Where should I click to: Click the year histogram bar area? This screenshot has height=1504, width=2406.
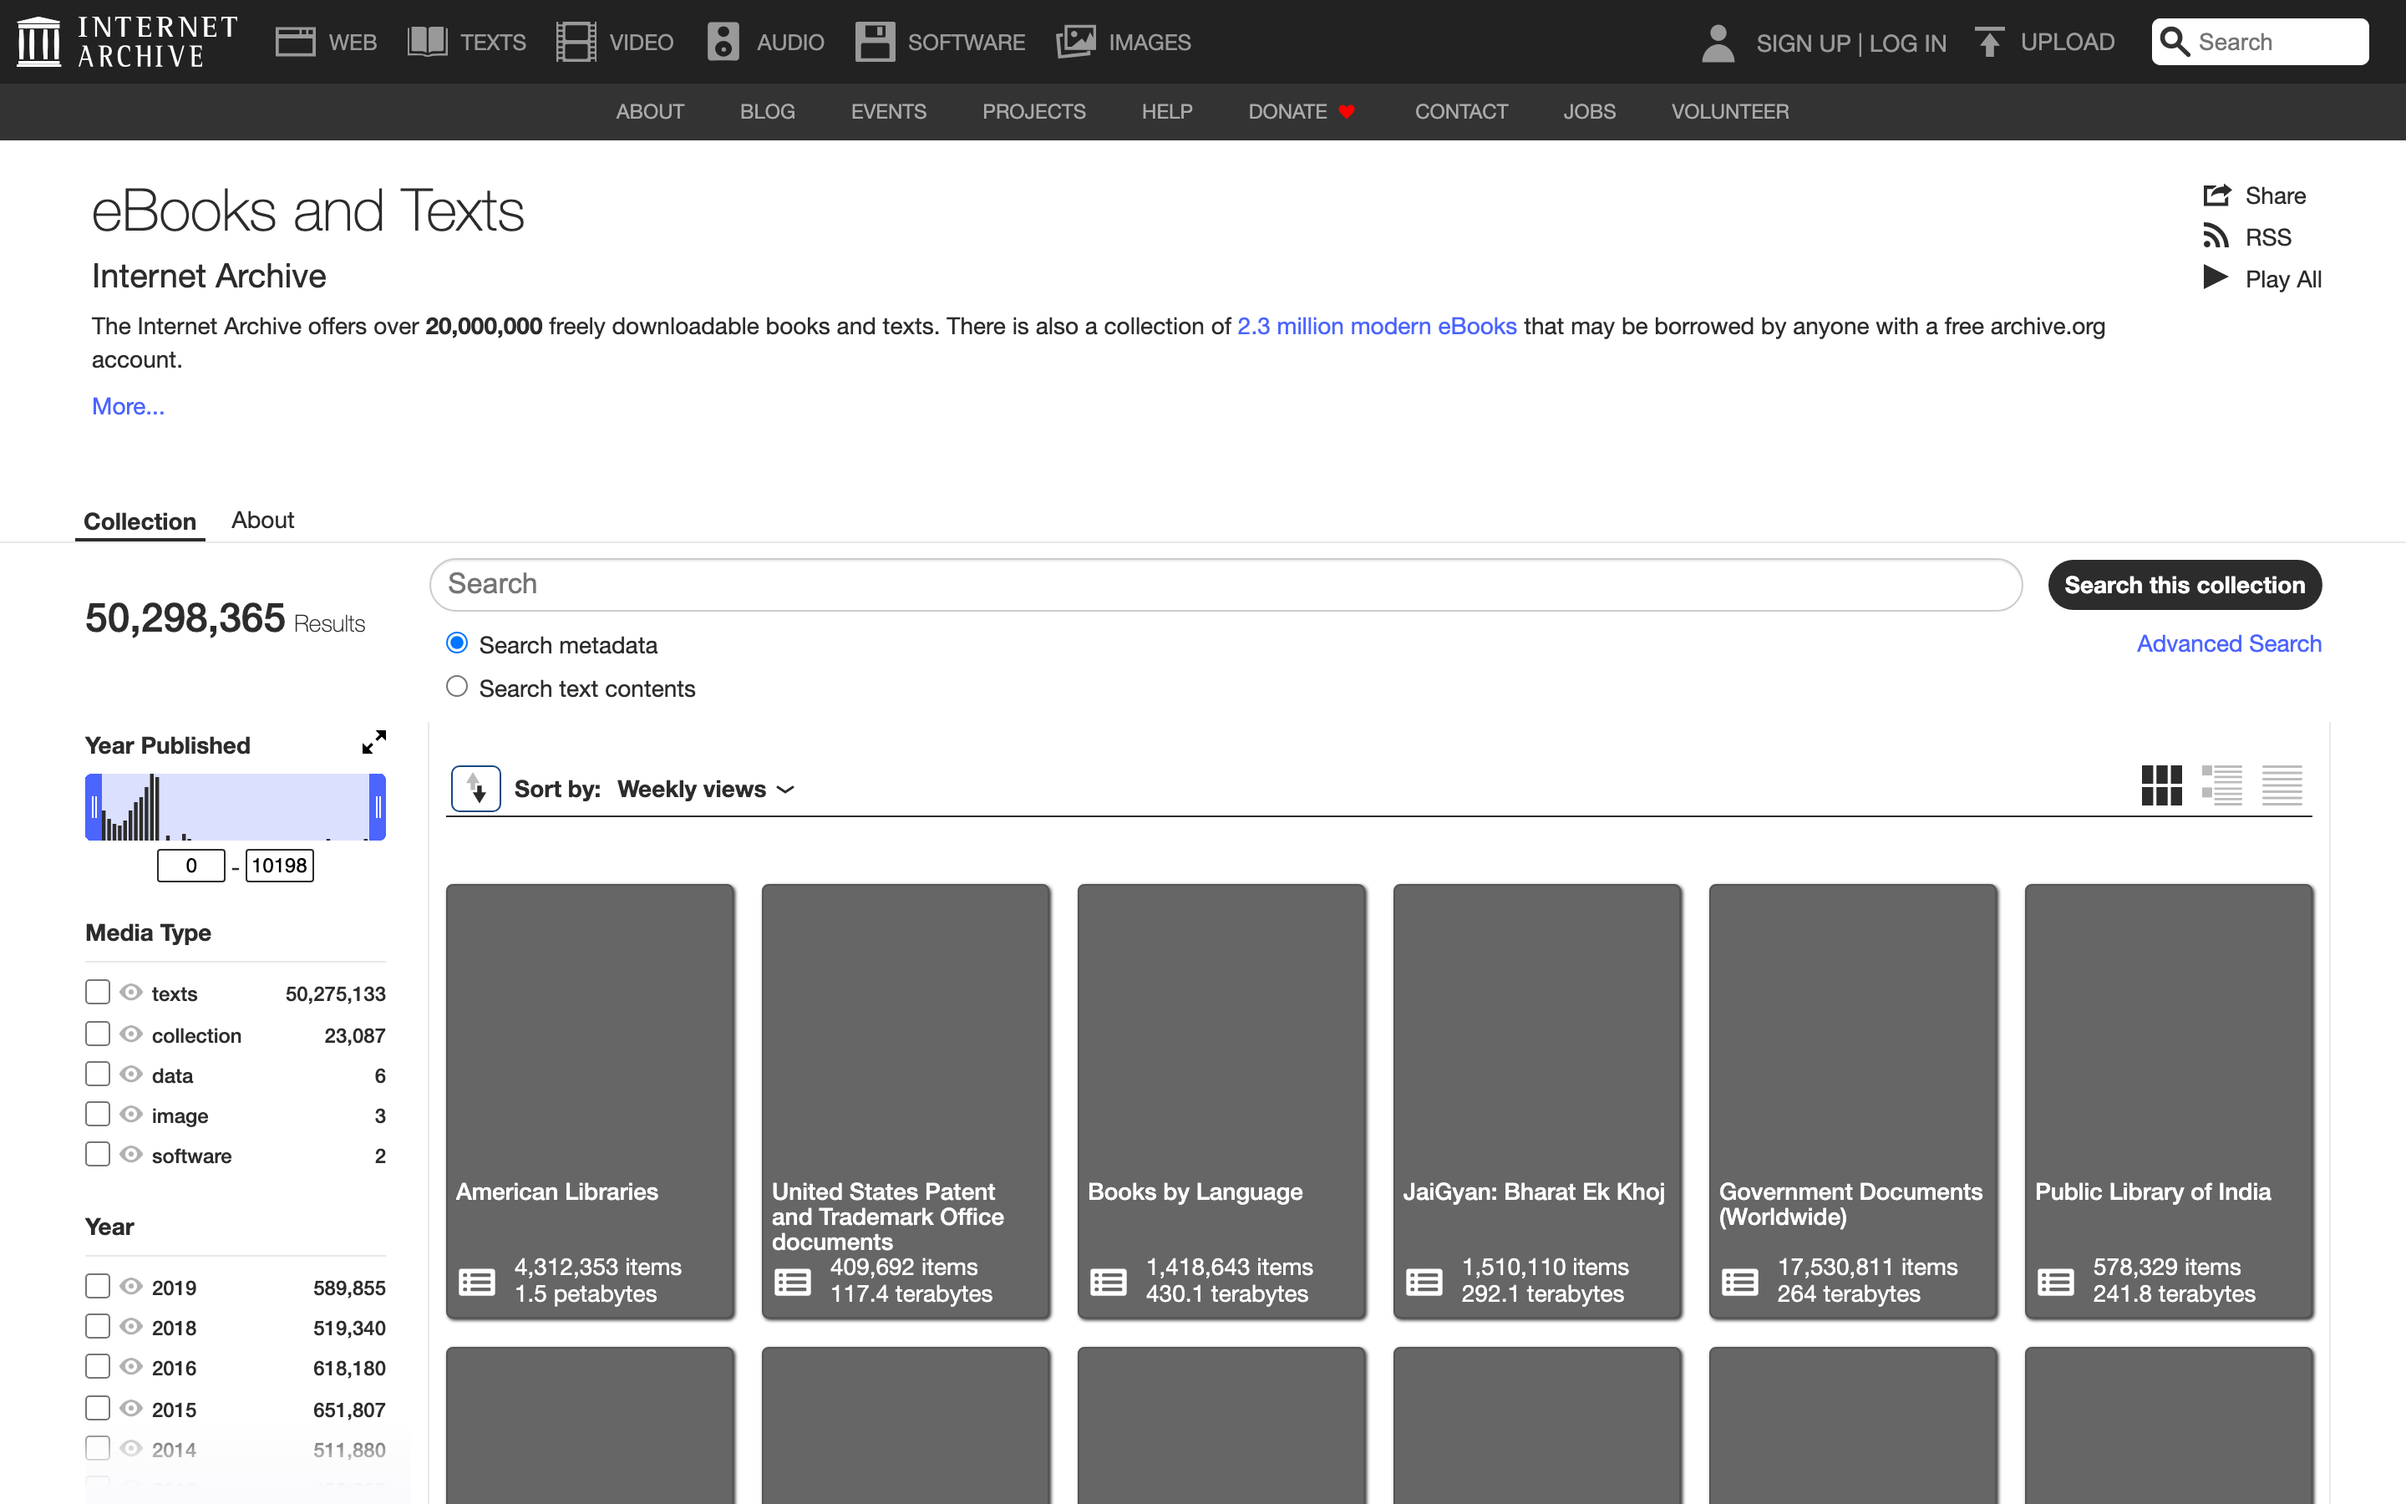[236, 806]
